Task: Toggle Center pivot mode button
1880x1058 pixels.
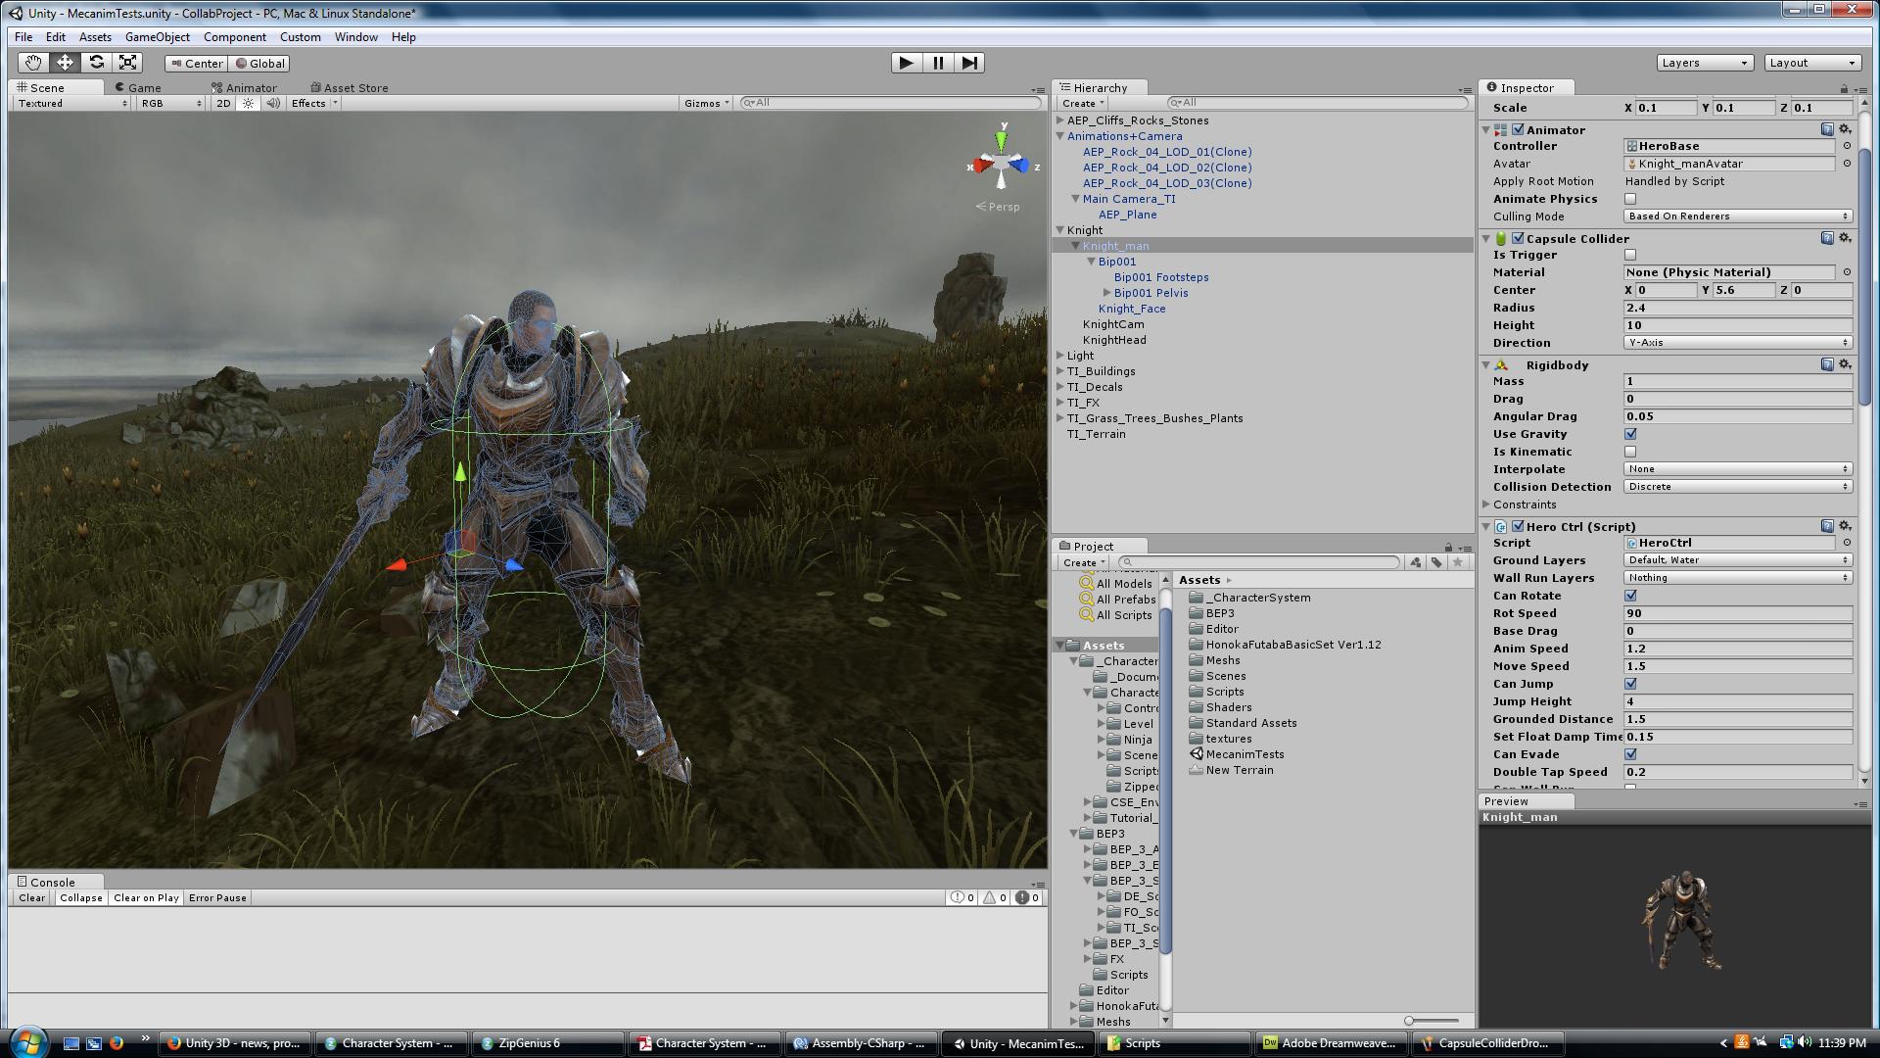Action: 196,63
